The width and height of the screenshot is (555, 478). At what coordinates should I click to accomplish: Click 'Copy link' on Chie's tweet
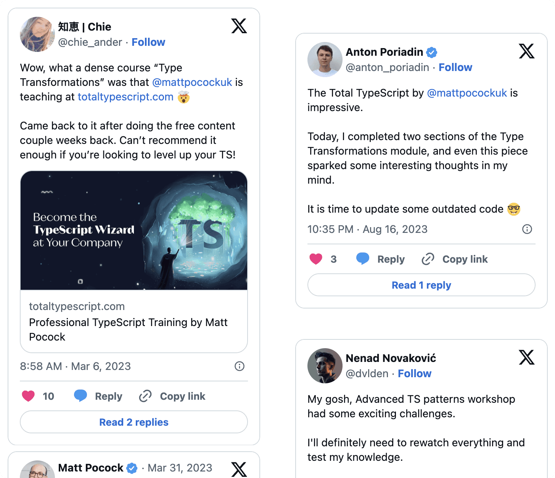(x=182, y=396)
